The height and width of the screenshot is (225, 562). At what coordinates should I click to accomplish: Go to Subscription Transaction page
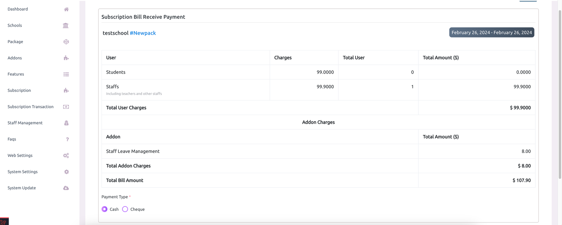click(x=31, y=107)
